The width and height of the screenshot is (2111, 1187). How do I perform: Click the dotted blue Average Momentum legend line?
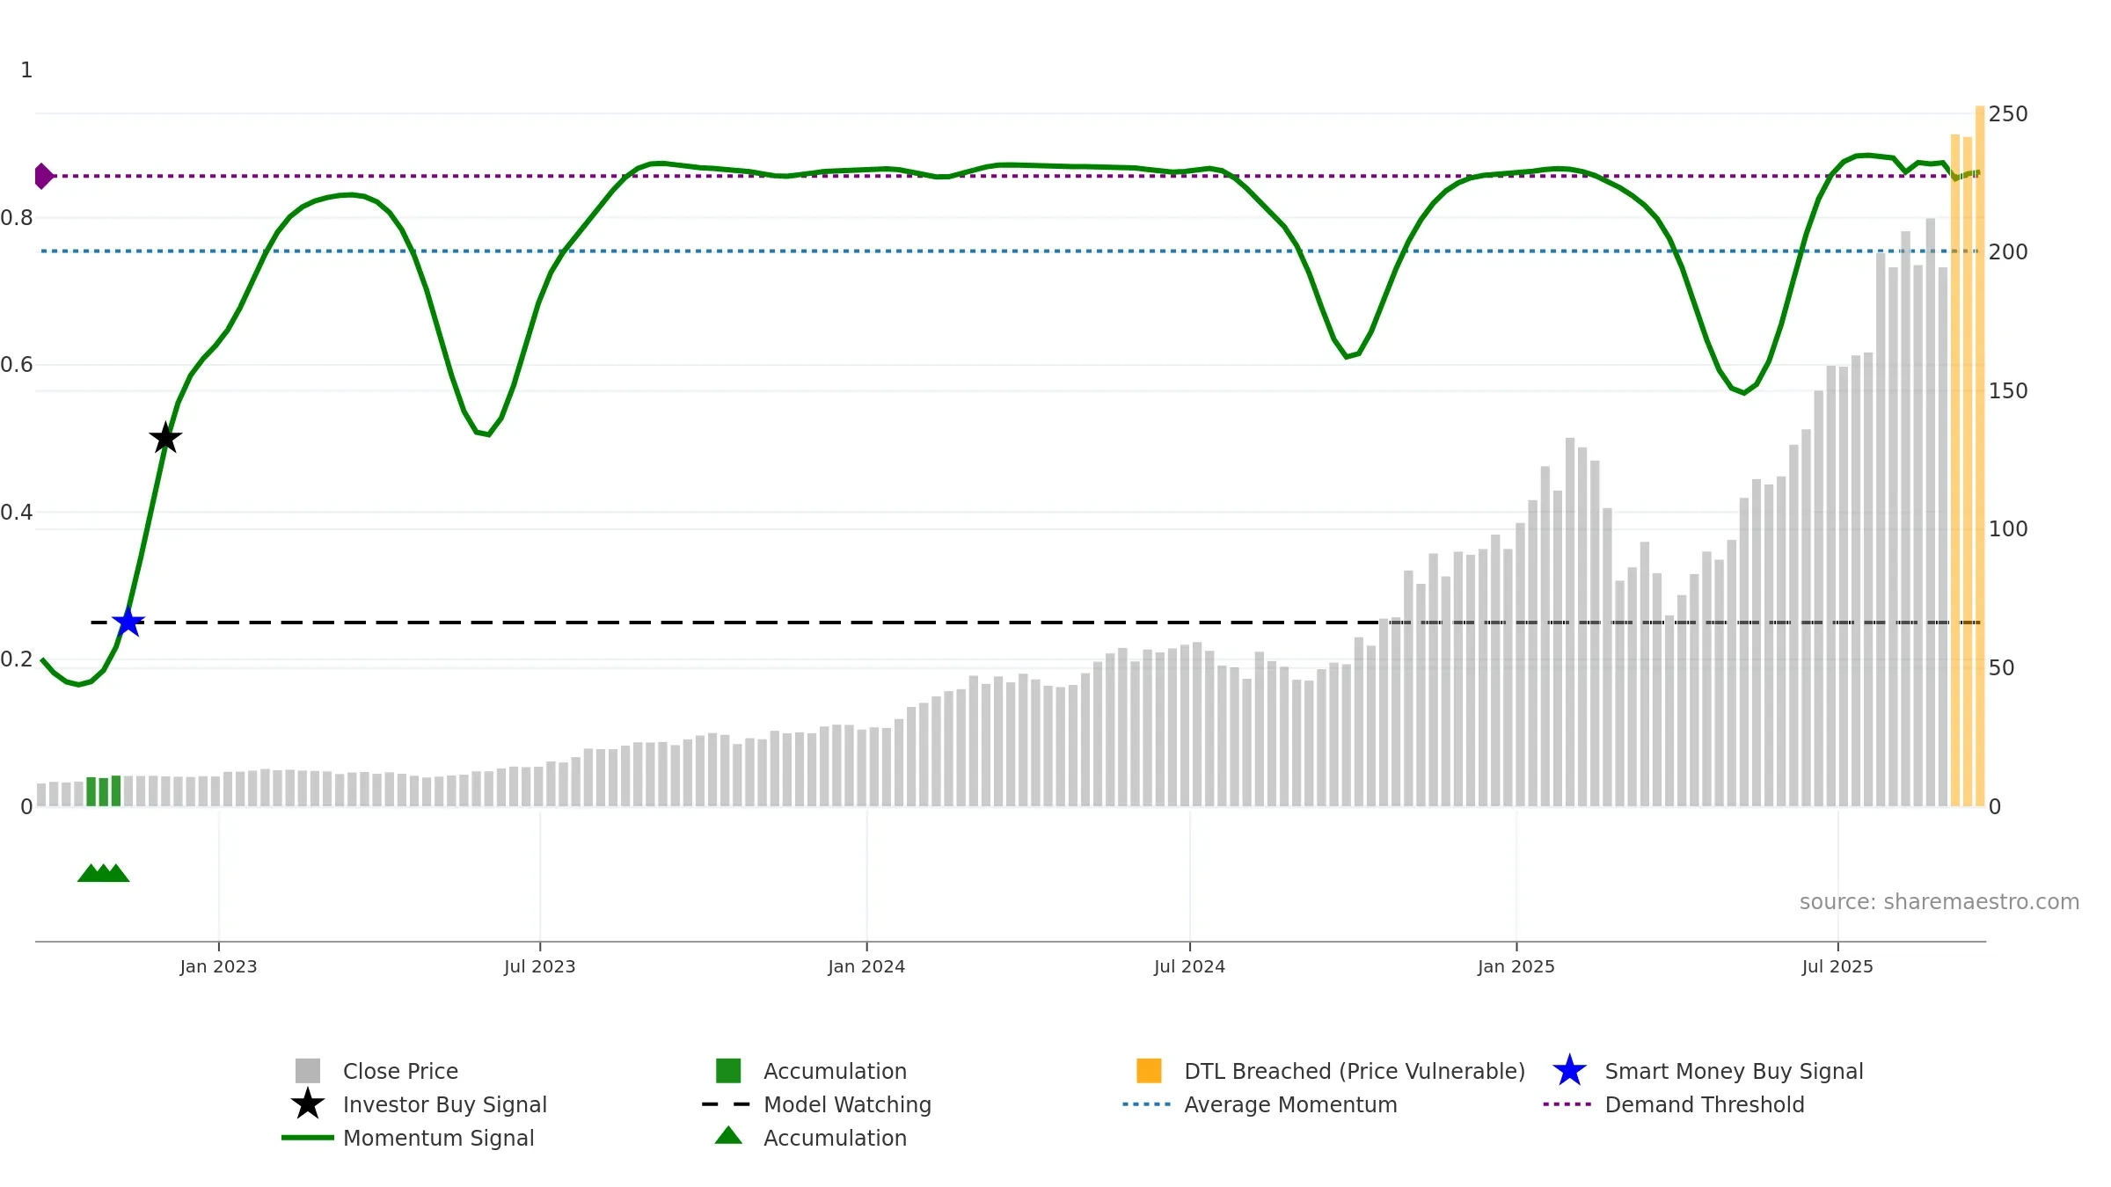point(1147,1104)
